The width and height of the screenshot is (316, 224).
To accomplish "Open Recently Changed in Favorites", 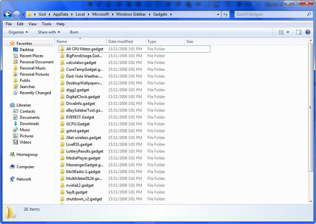I will tap(35, 93).
